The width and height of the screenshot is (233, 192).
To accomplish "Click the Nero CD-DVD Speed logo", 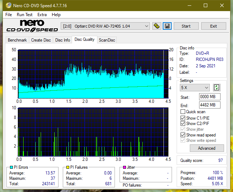I will point(32,26).
